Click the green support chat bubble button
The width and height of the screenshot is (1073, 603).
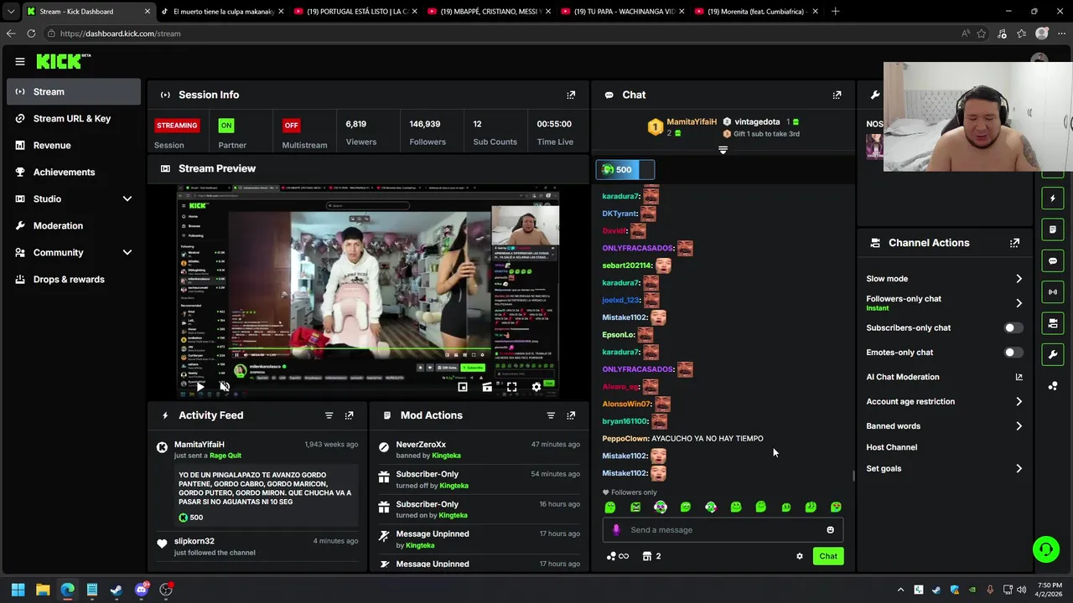(1045, 549)
